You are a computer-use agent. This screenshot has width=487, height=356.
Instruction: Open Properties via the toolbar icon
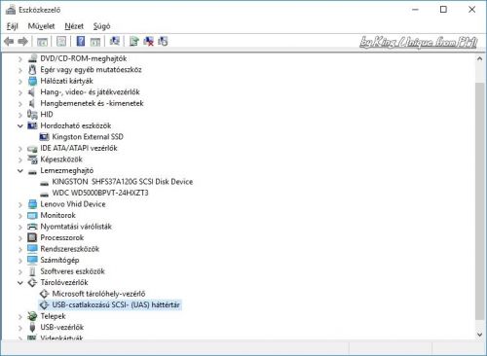pos(61,41)
